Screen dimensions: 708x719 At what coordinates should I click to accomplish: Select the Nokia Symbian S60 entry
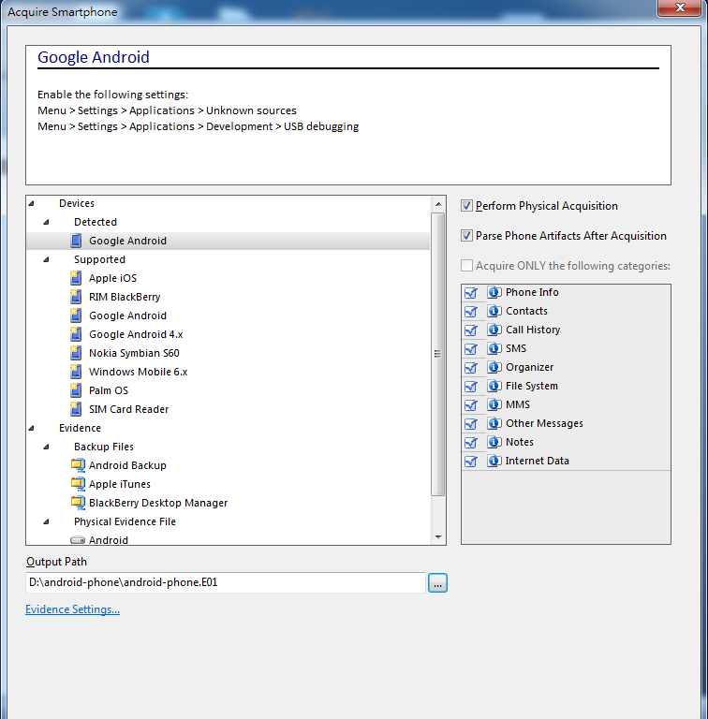coord(134,353)
